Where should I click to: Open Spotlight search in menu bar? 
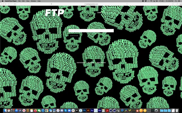[x=176, y=1]
